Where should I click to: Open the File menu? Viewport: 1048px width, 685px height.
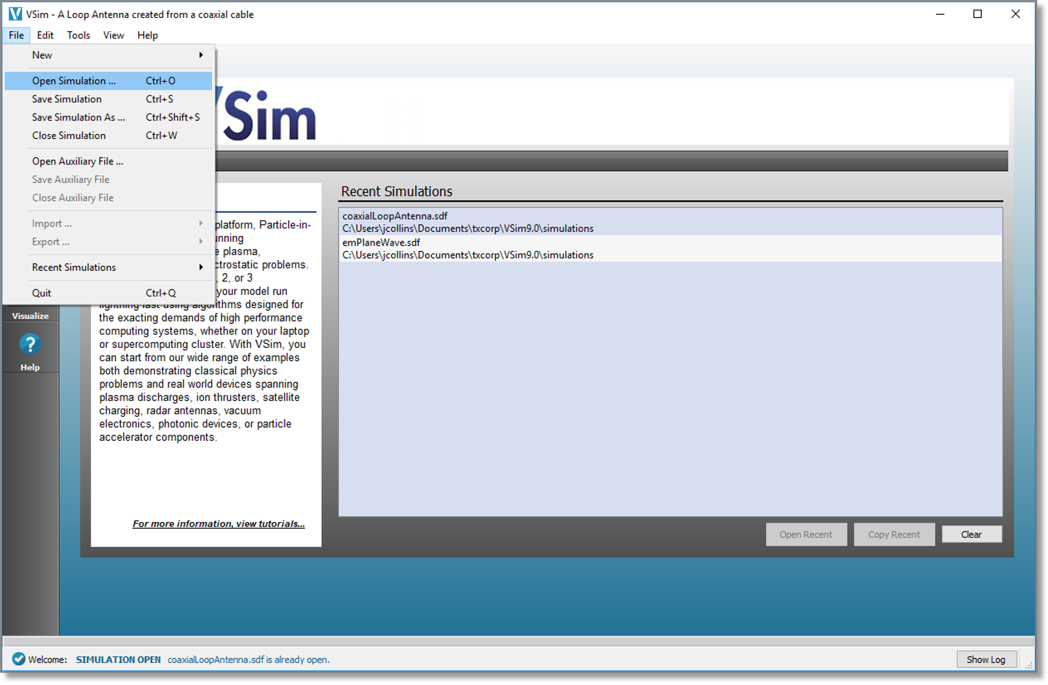point(17,35)
